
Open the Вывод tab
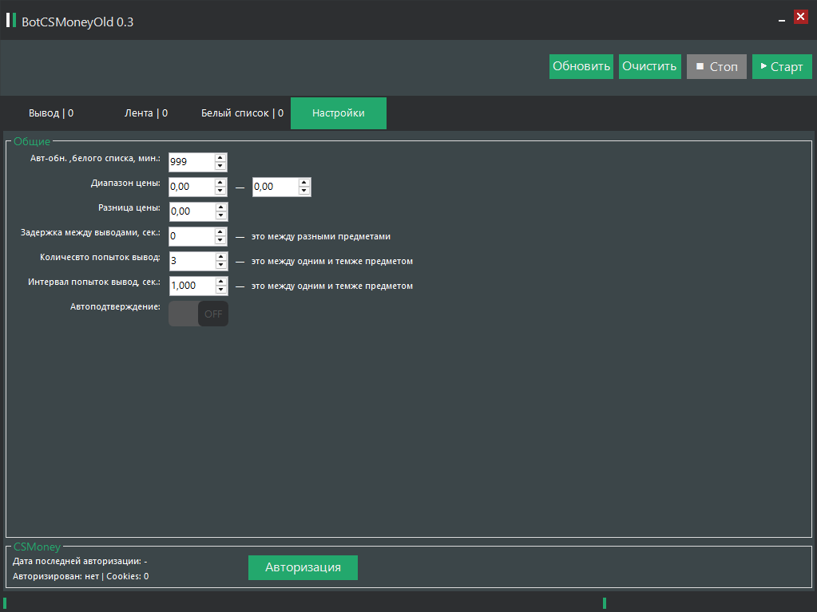pos(51,113)
